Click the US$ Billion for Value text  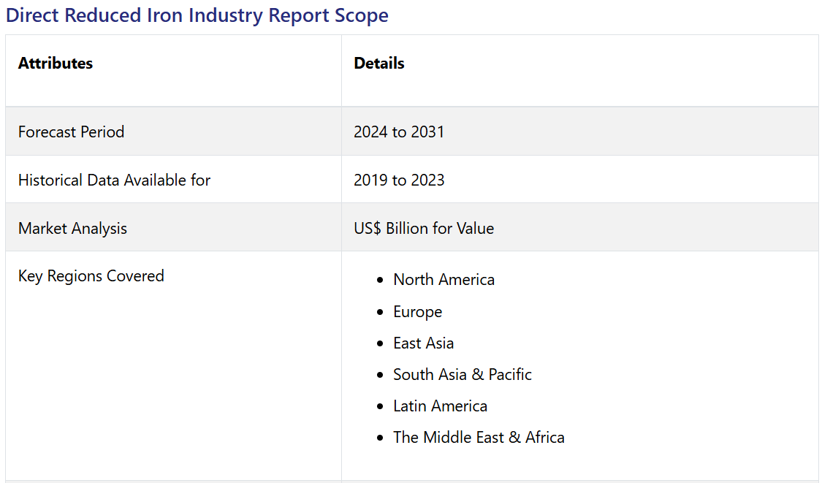coord(424,229)
